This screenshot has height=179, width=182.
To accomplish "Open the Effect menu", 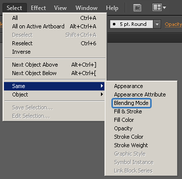I will click(38, 8).
